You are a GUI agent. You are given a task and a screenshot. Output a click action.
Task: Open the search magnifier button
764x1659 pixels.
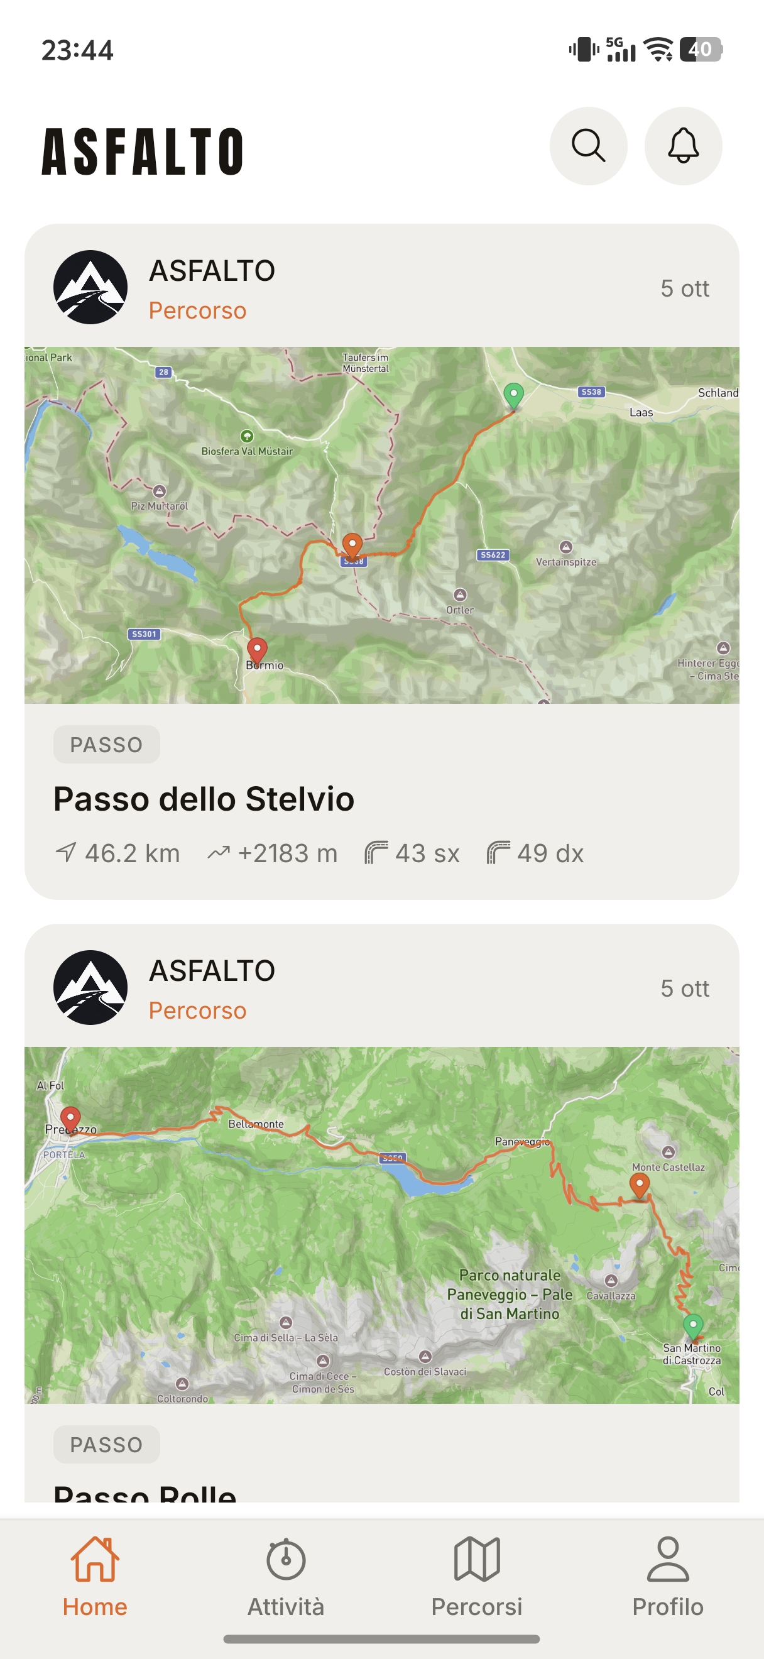pos(588,146)
